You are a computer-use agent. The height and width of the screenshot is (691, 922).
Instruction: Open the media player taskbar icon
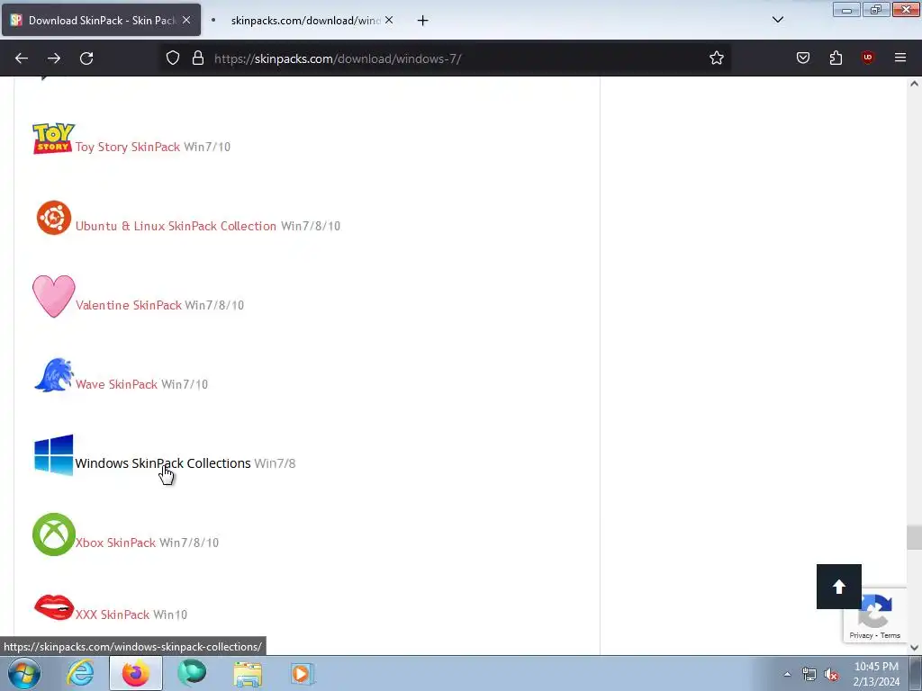303,673
